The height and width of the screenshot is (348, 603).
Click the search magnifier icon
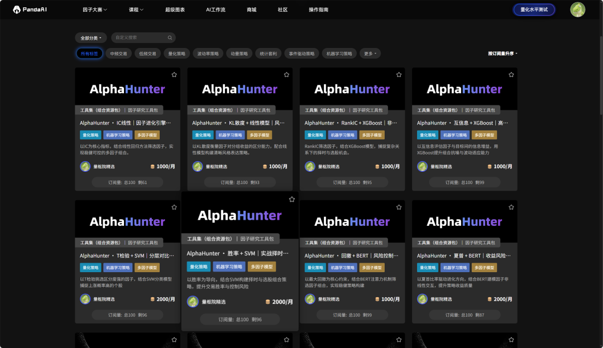(x=170, y=37)
